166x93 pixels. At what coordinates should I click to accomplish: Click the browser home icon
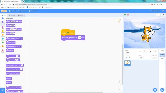(x=10, y=5)
